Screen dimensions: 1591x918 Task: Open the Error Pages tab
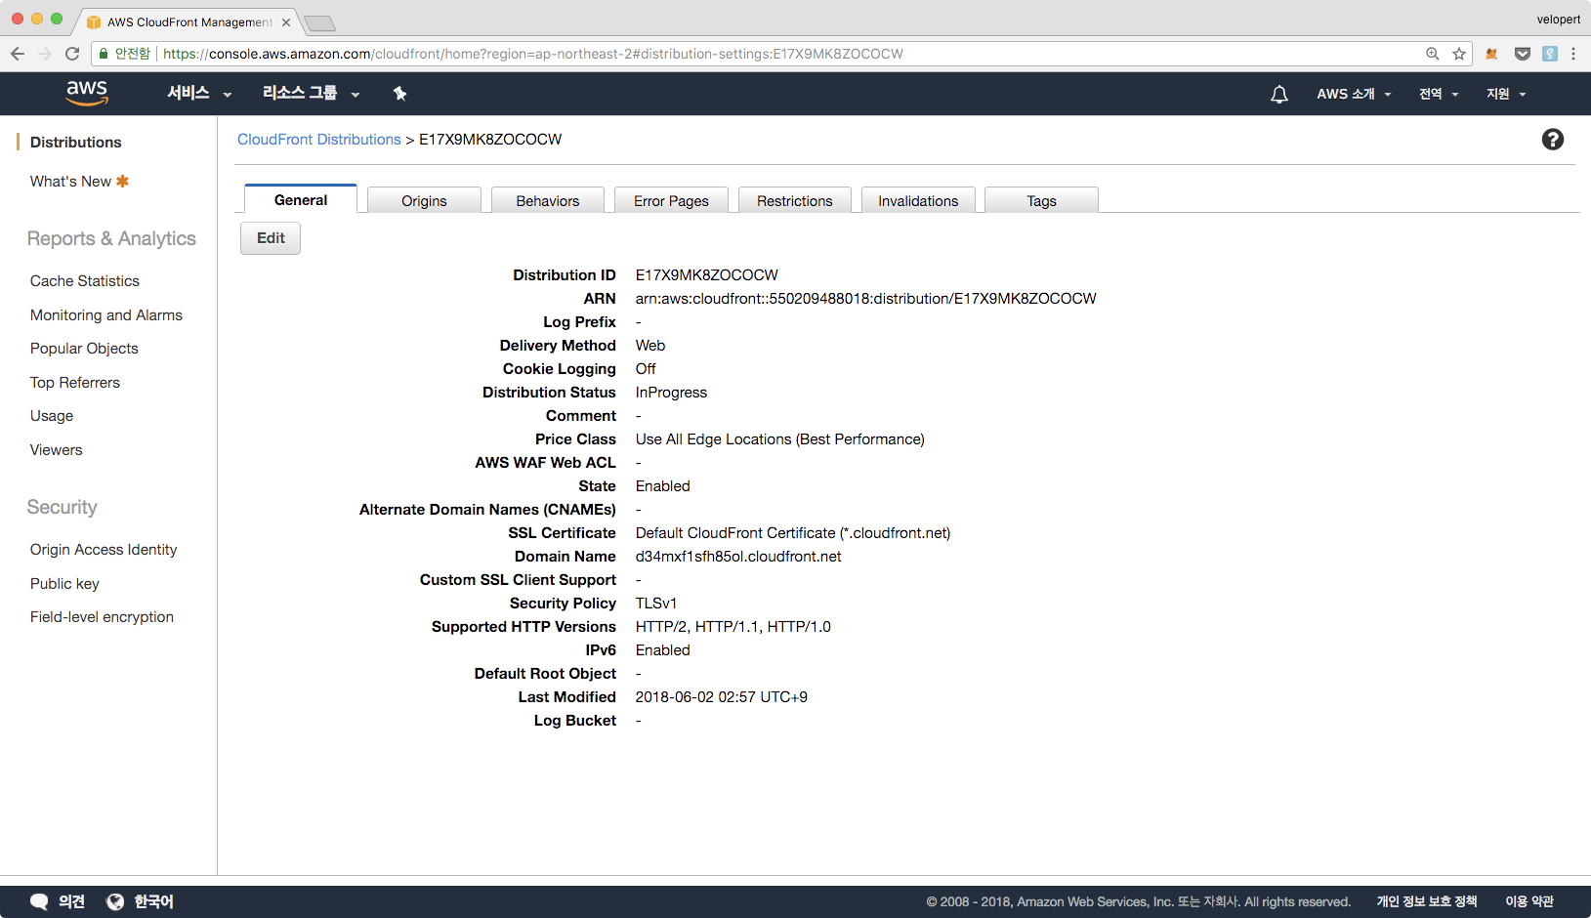pos(671,200)
